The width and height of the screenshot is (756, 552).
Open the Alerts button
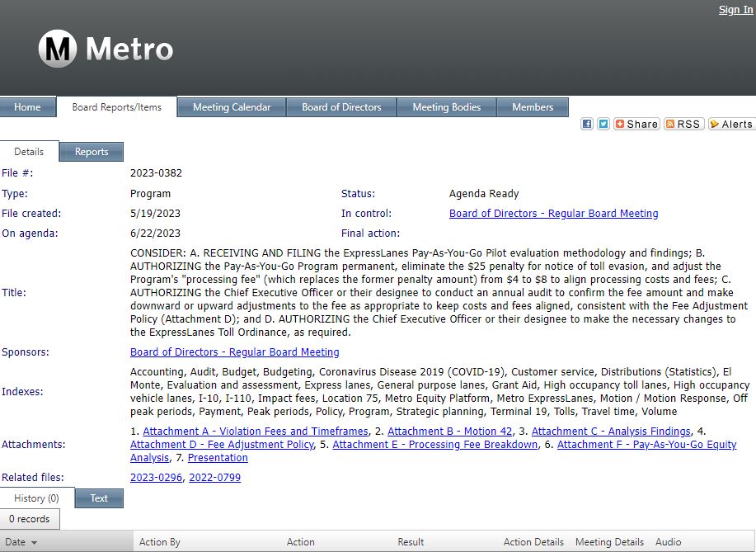coord(731,124)
